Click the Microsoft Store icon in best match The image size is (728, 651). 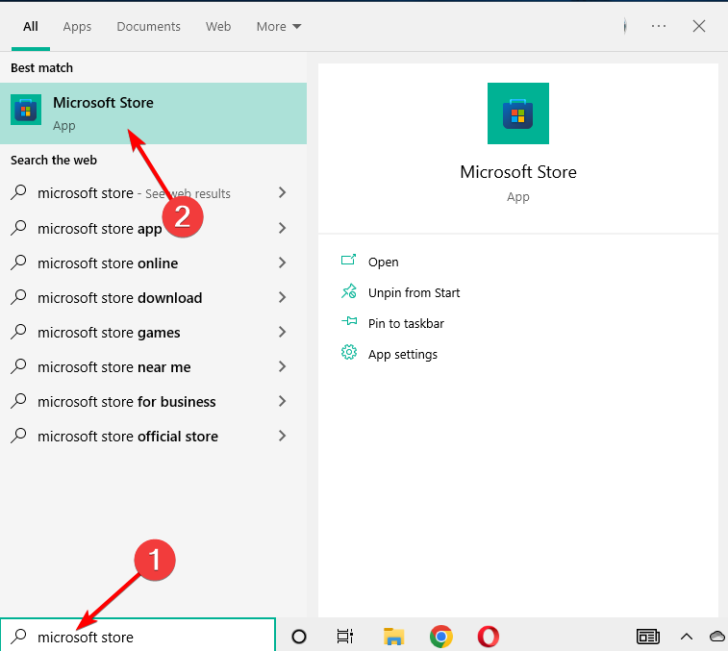(x=26, y=110)
